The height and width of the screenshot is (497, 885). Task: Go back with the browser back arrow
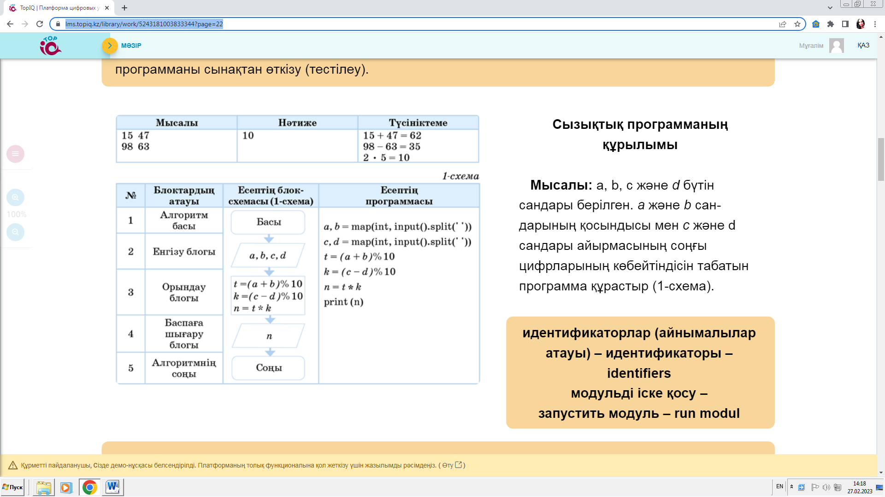[10, 24]
